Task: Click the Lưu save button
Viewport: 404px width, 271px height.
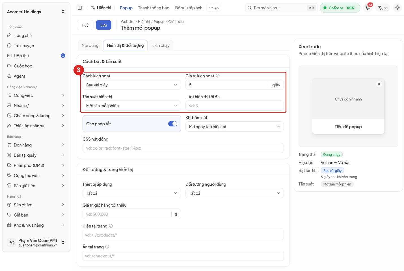Action: [103, 25]
